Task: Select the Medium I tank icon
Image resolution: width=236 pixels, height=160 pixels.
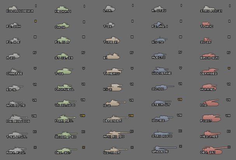Action: [x=63, y=9]
